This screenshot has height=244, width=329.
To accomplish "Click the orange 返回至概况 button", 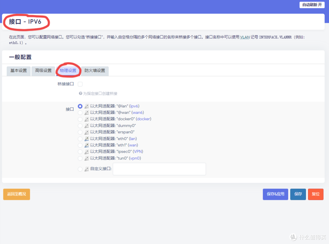I will click(x=16, y=194).
